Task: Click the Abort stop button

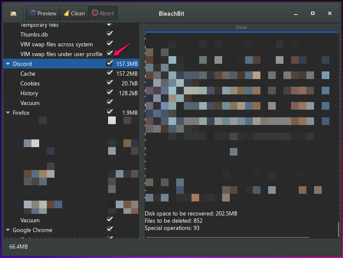Action: (x=103, y=13)
